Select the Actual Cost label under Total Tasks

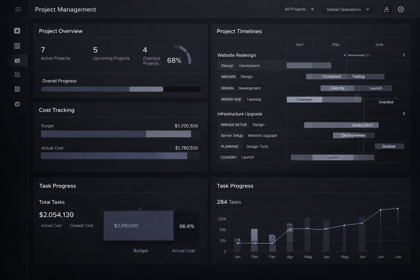click(x=51, y=226)
